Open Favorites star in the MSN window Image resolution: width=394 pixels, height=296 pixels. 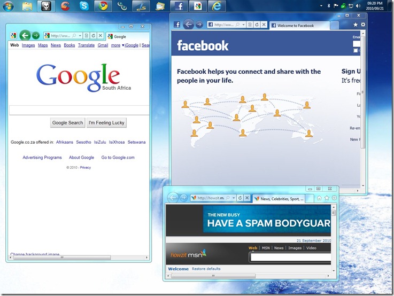tap(327, 198)
